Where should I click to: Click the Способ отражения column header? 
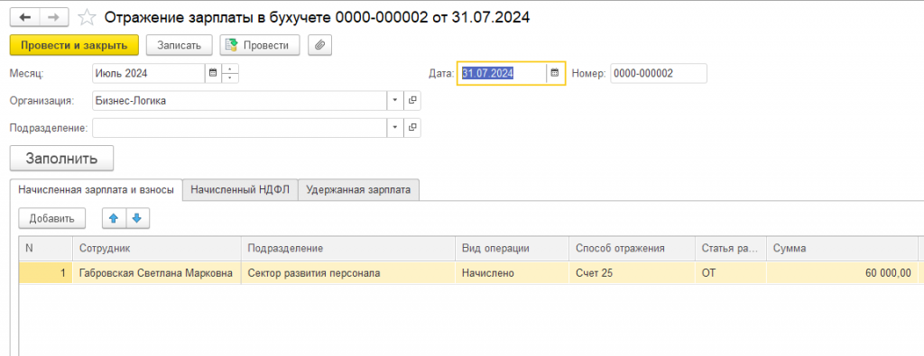[x=632, y=249]
